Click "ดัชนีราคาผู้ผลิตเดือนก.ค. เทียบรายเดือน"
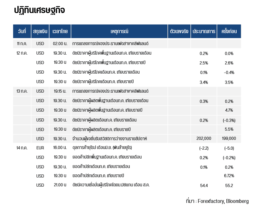Viewport: 255px width, 211px height. click(105, 120)
